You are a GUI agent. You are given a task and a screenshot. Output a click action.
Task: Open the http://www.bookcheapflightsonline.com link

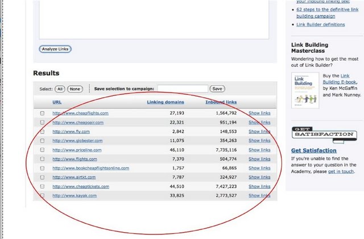click(91, 168)
